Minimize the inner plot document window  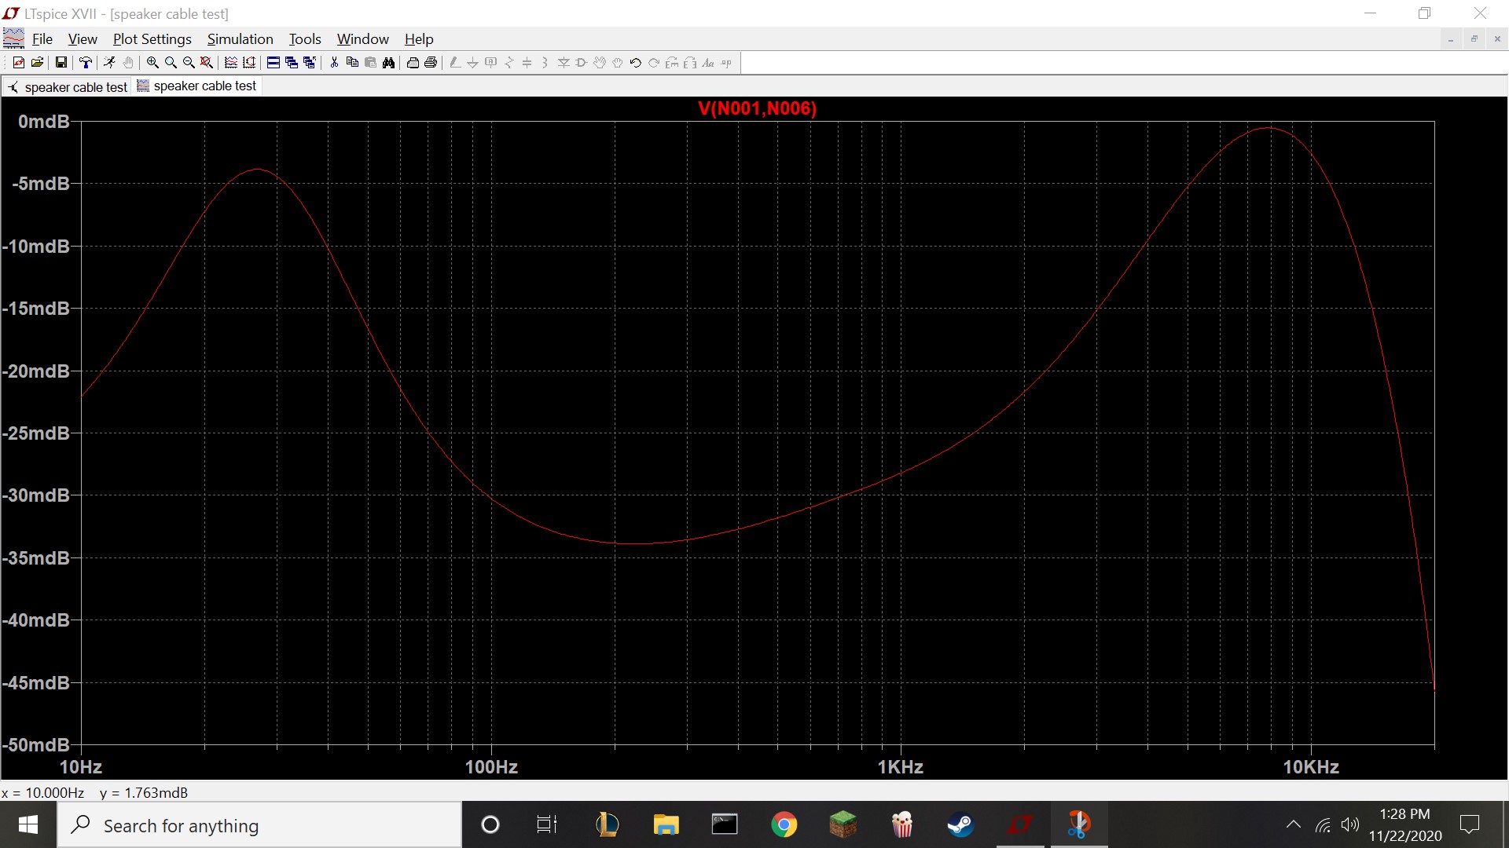click(1451, 39)
